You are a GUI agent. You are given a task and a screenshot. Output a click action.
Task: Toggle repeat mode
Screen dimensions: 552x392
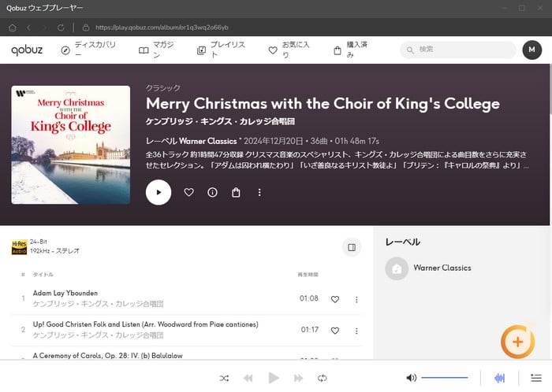tap(322, 378)
